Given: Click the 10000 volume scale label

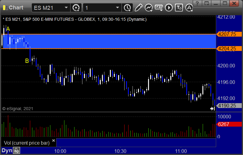Looking at the screenshot, I should click(x=224, y=117).
